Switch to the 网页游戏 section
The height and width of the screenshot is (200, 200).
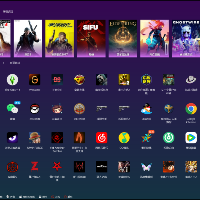click(15, 63)
